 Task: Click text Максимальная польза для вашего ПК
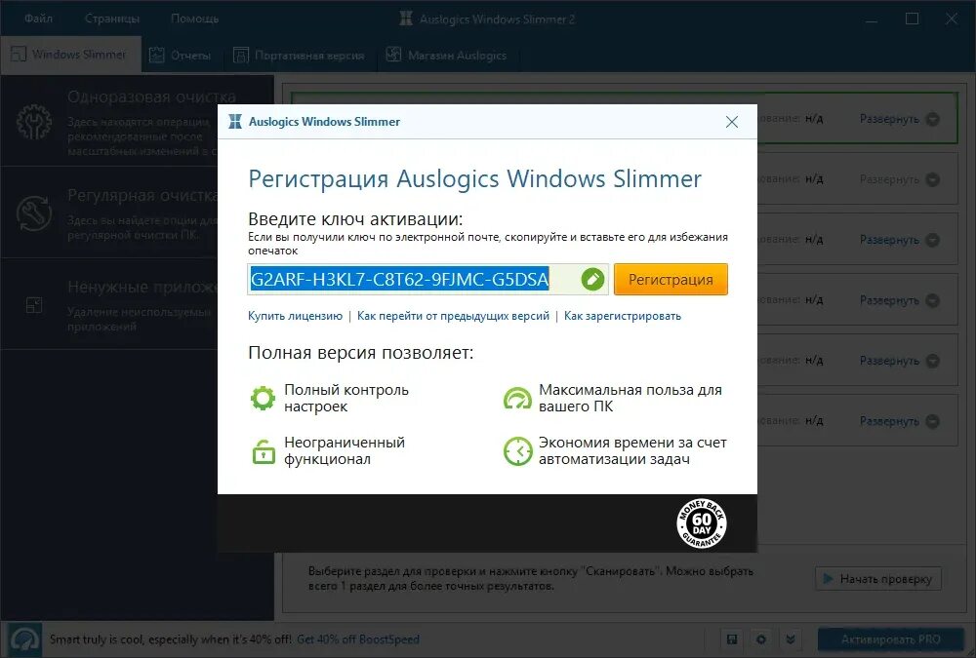tap(630, 398)
